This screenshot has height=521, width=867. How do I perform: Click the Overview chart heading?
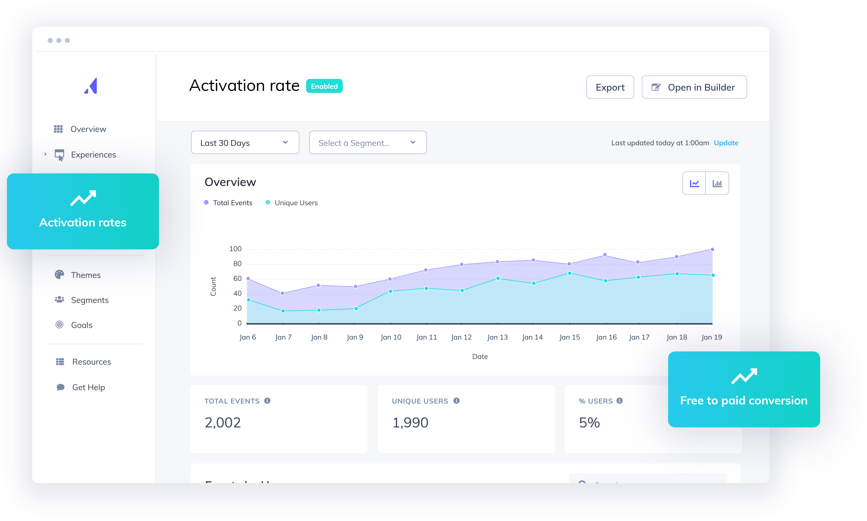(230, 182)
